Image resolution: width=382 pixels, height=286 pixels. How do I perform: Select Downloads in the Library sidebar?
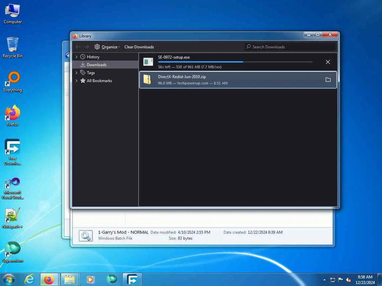pyautogui.click(x=96, y=65)
